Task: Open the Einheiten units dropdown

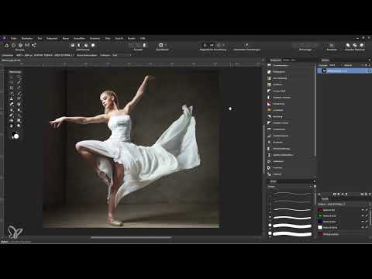Action: 122,55
